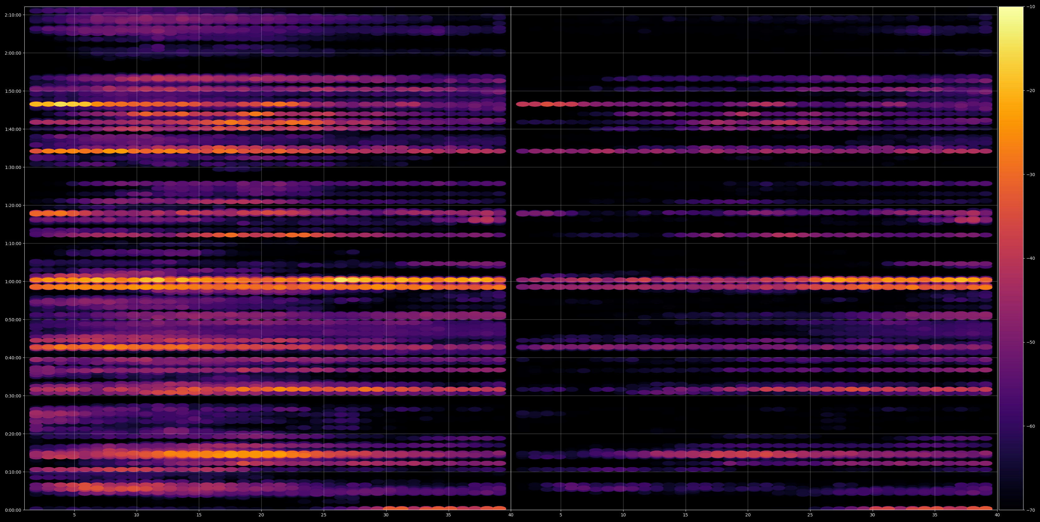
Task: Select the 0:10:00 time axis label
Action: point(13,472)
